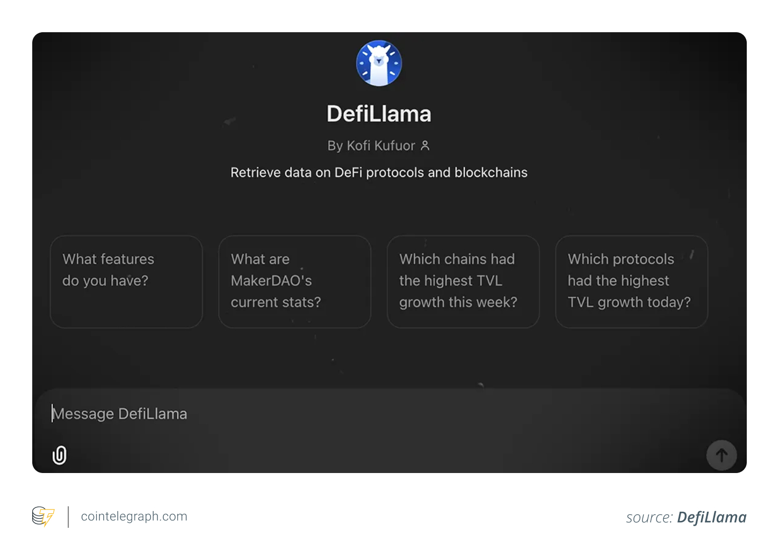Click the Cointelegraph logo icon
The width and height of the screenshot is (779, 560).
tap(43, 517)
